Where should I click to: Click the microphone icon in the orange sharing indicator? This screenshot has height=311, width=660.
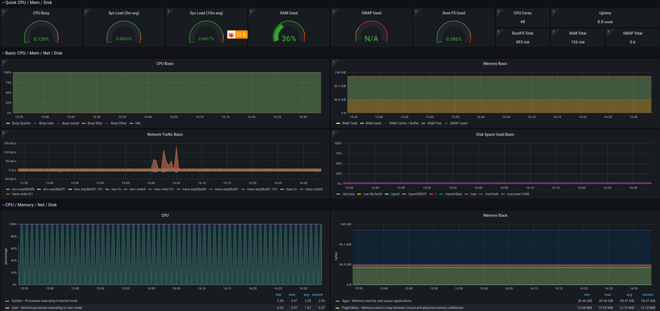pyautogui.click(x=244, y=34)
